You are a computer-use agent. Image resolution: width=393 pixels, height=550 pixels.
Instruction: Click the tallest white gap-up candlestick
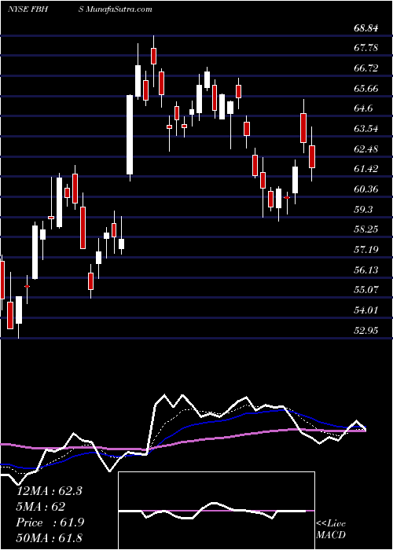tap(130, 134)
